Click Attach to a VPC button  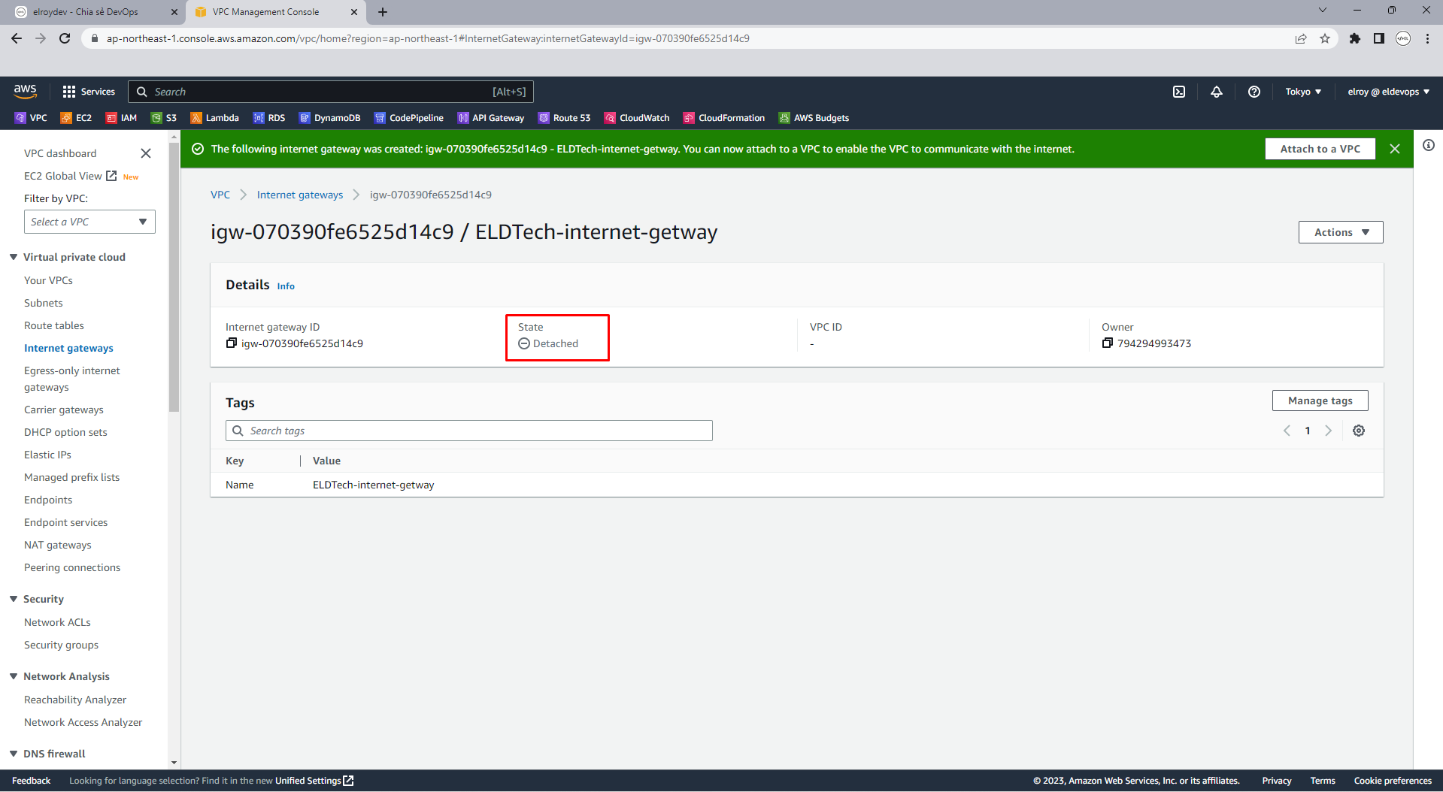click(x=1320, y=149)
